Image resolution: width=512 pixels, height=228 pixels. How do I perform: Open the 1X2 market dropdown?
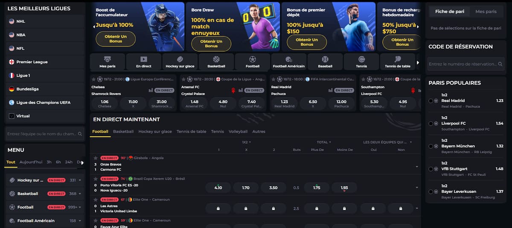point(247,142)
